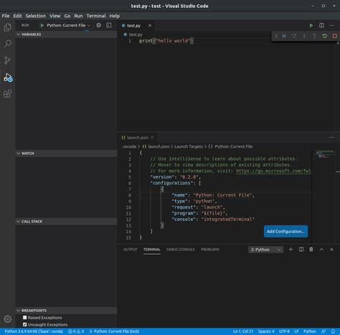Viewport: 340px width, 335px height.
Task: Split the terminal panel
Action: [x=301, y=250]
